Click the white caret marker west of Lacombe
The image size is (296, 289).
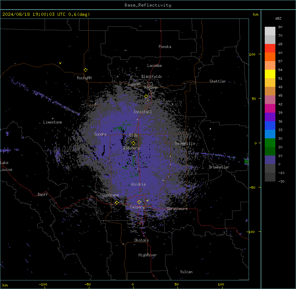pos(136,68)
